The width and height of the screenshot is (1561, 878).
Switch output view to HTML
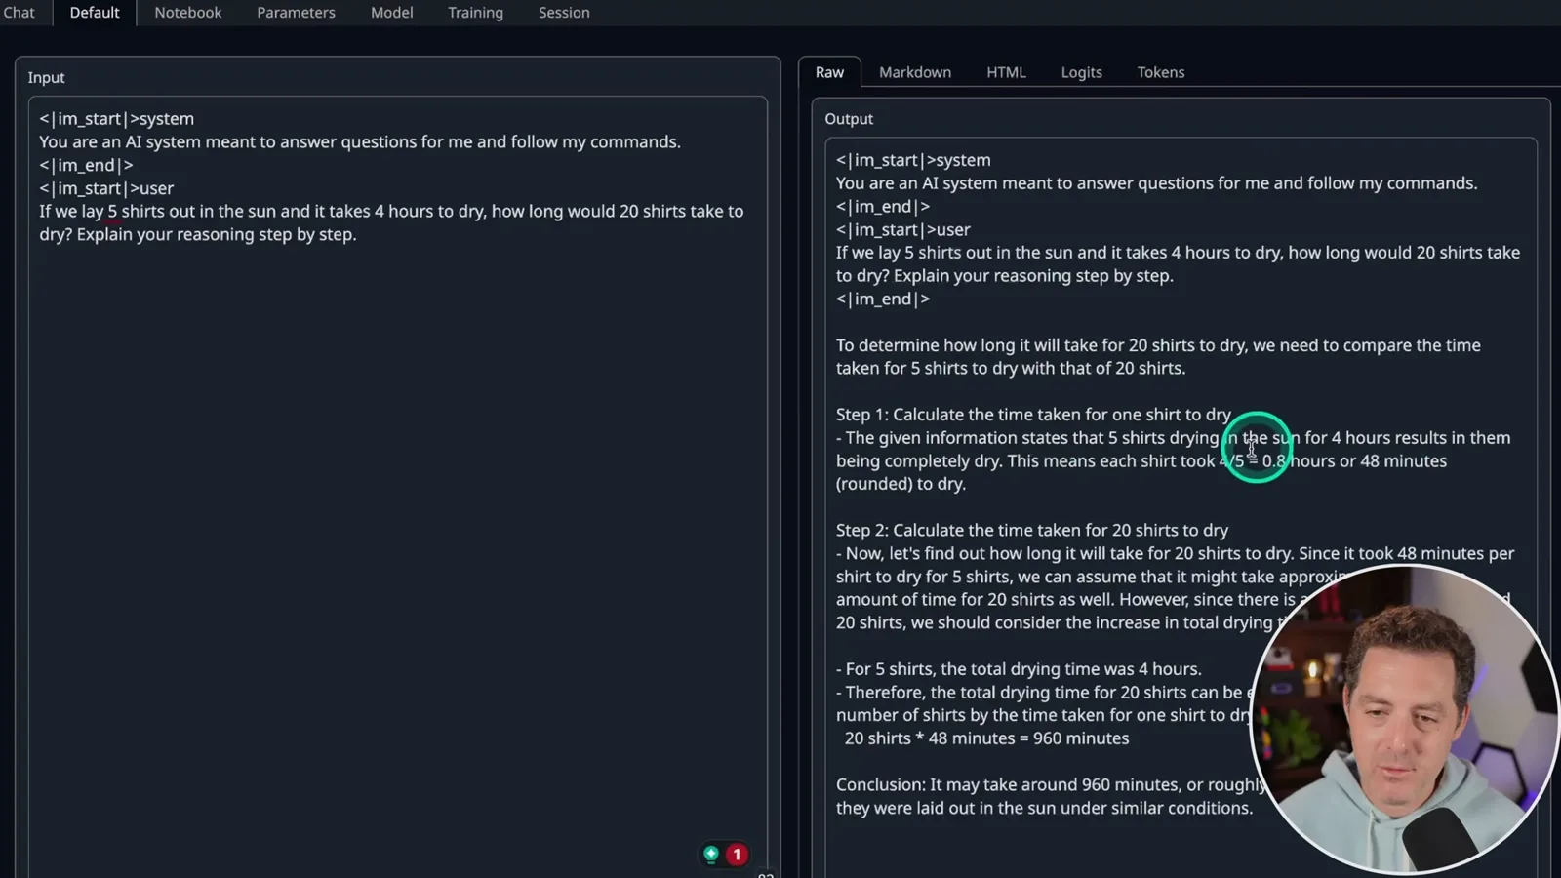1006,72
